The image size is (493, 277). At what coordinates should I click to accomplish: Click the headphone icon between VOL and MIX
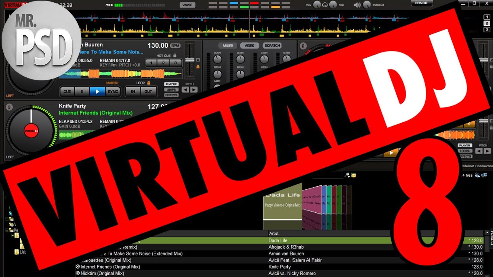[x=325, y=5]
